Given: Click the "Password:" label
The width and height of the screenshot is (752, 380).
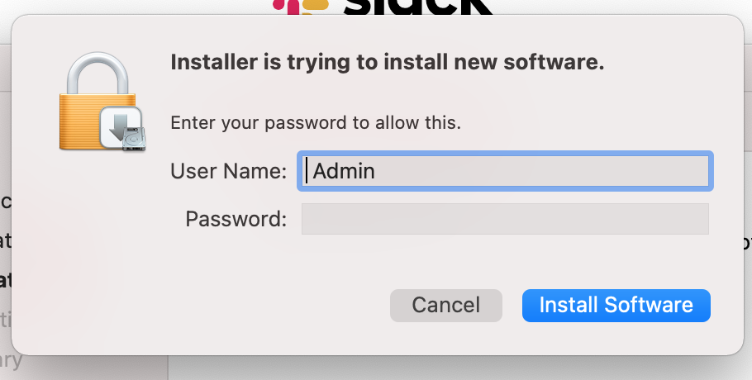Looking at the screenshot, I should [x=236, y=219].
